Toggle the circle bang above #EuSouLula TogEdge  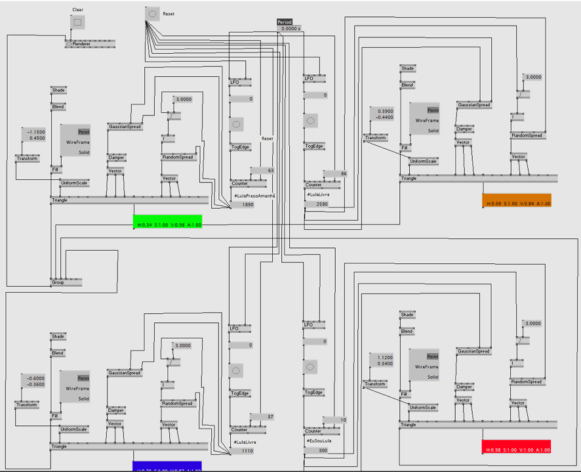point(311,367)
